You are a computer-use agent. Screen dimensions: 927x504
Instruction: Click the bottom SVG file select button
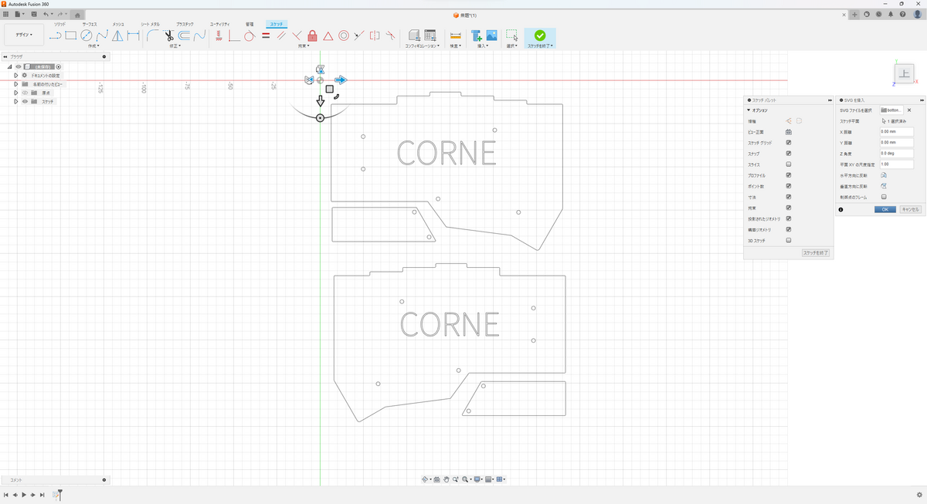[891, 110]
